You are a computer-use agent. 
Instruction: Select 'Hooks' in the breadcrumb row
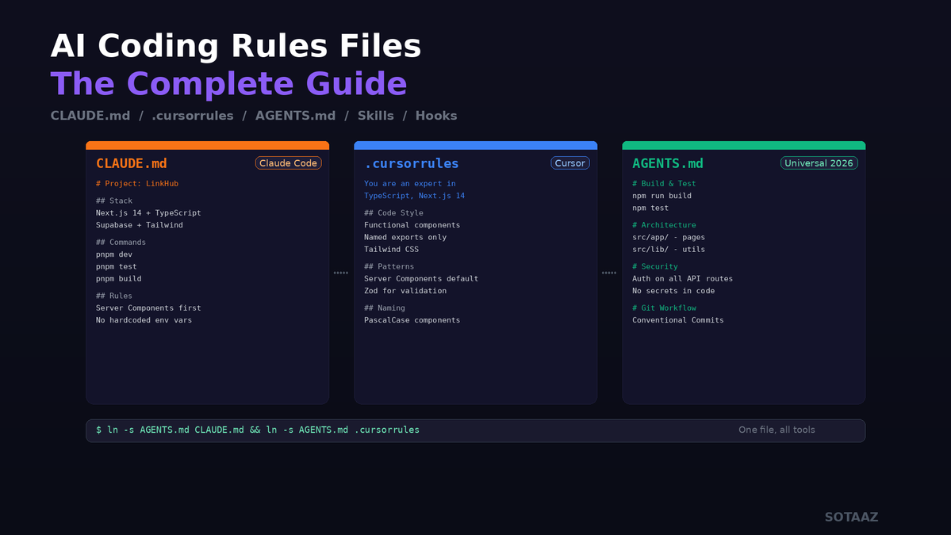pos(436,115)
